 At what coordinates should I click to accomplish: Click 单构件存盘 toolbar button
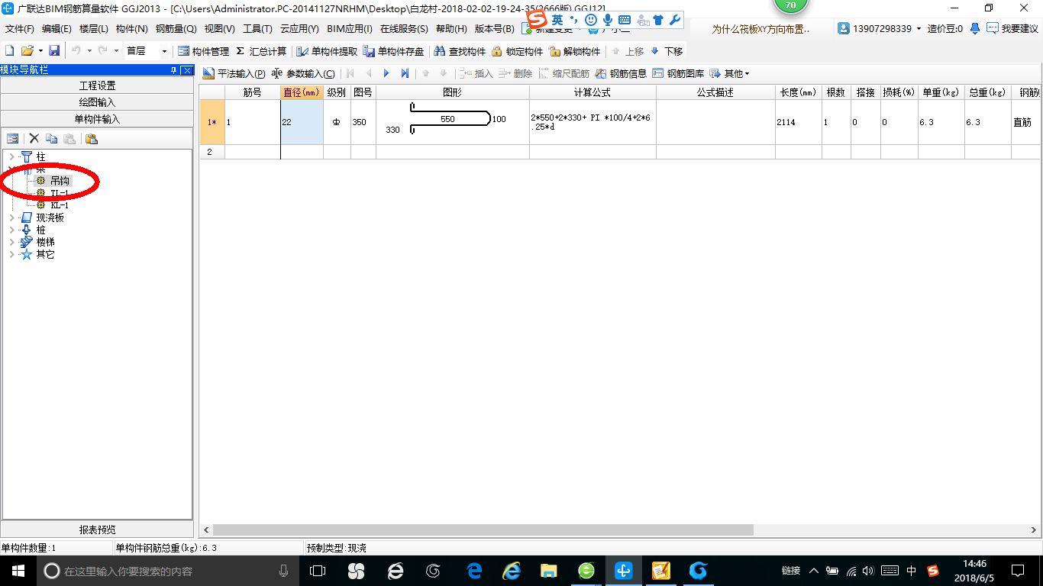[x=393, y=51]
